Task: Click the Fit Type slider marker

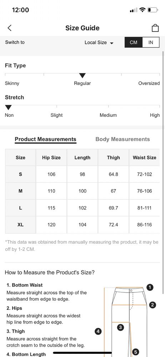Action: 82,76
